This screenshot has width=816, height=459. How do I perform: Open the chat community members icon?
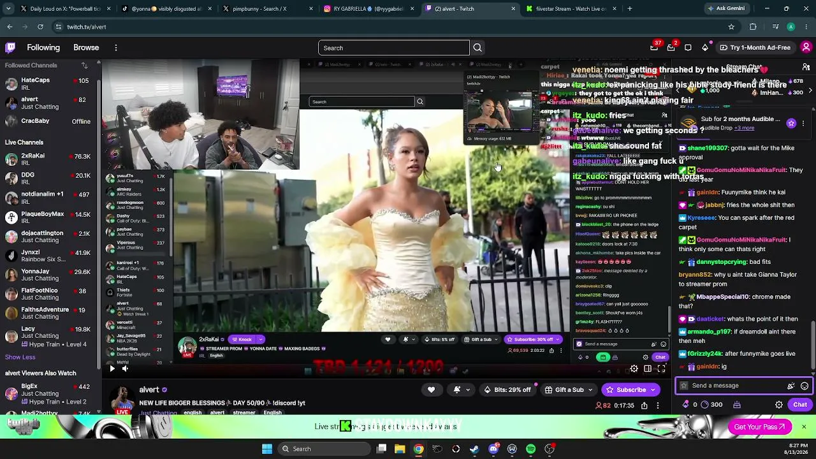806,67
